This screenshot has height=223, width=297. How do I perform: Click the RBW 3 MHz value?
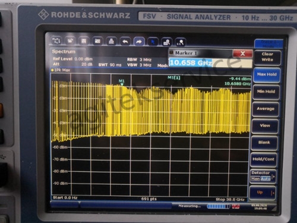click(x=139, y=59)
